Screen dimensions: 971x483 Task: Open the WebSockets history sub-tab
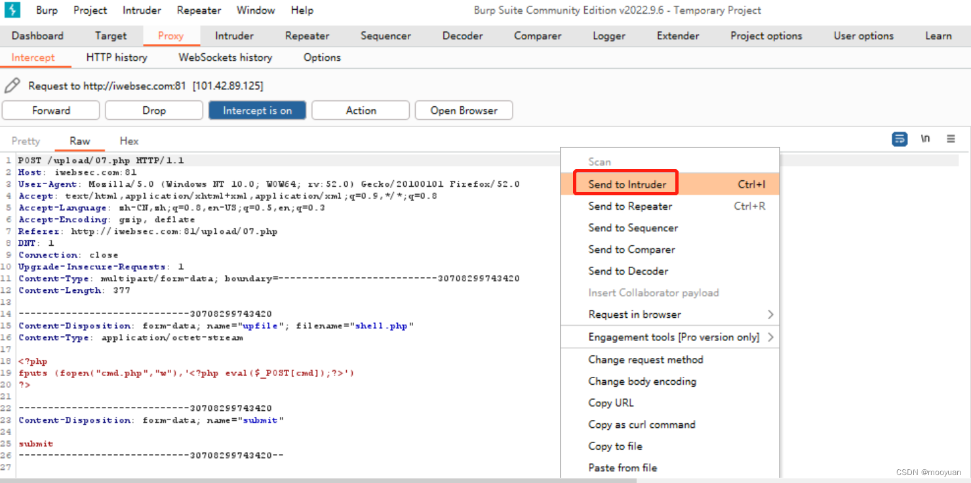[226, 58]
